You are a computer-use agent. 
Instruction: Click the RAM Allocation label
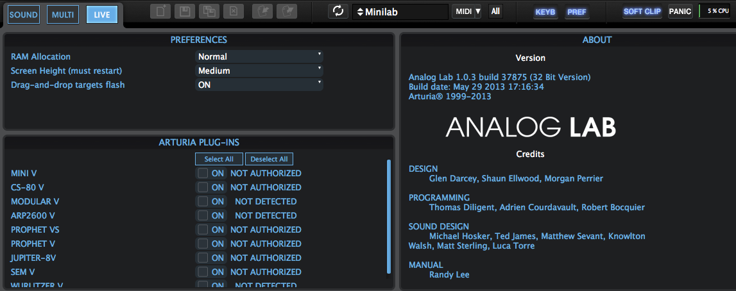[x=40, y=56]
